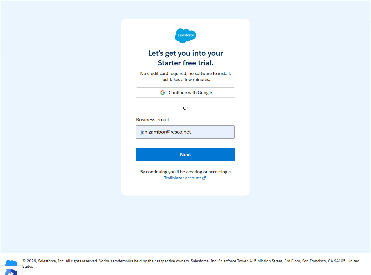Click the external-link icon beside Trailblazer account
371x275 pixels.
coord(204,178)
